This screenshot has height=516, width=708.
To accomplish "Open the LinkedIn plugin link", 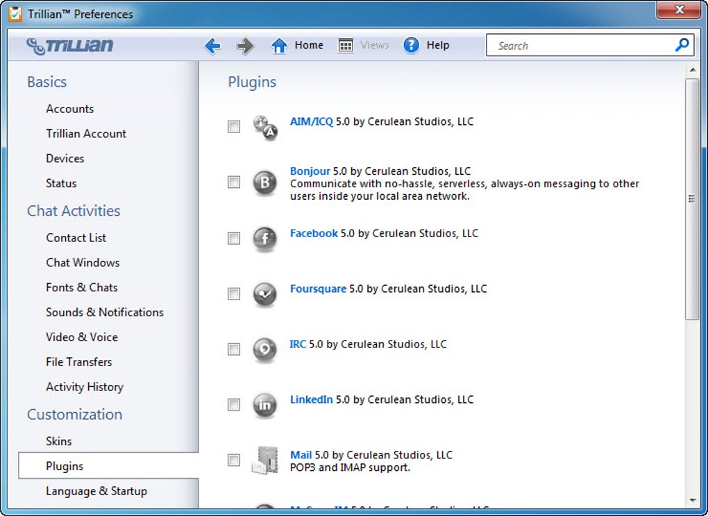I will point(312,399).
